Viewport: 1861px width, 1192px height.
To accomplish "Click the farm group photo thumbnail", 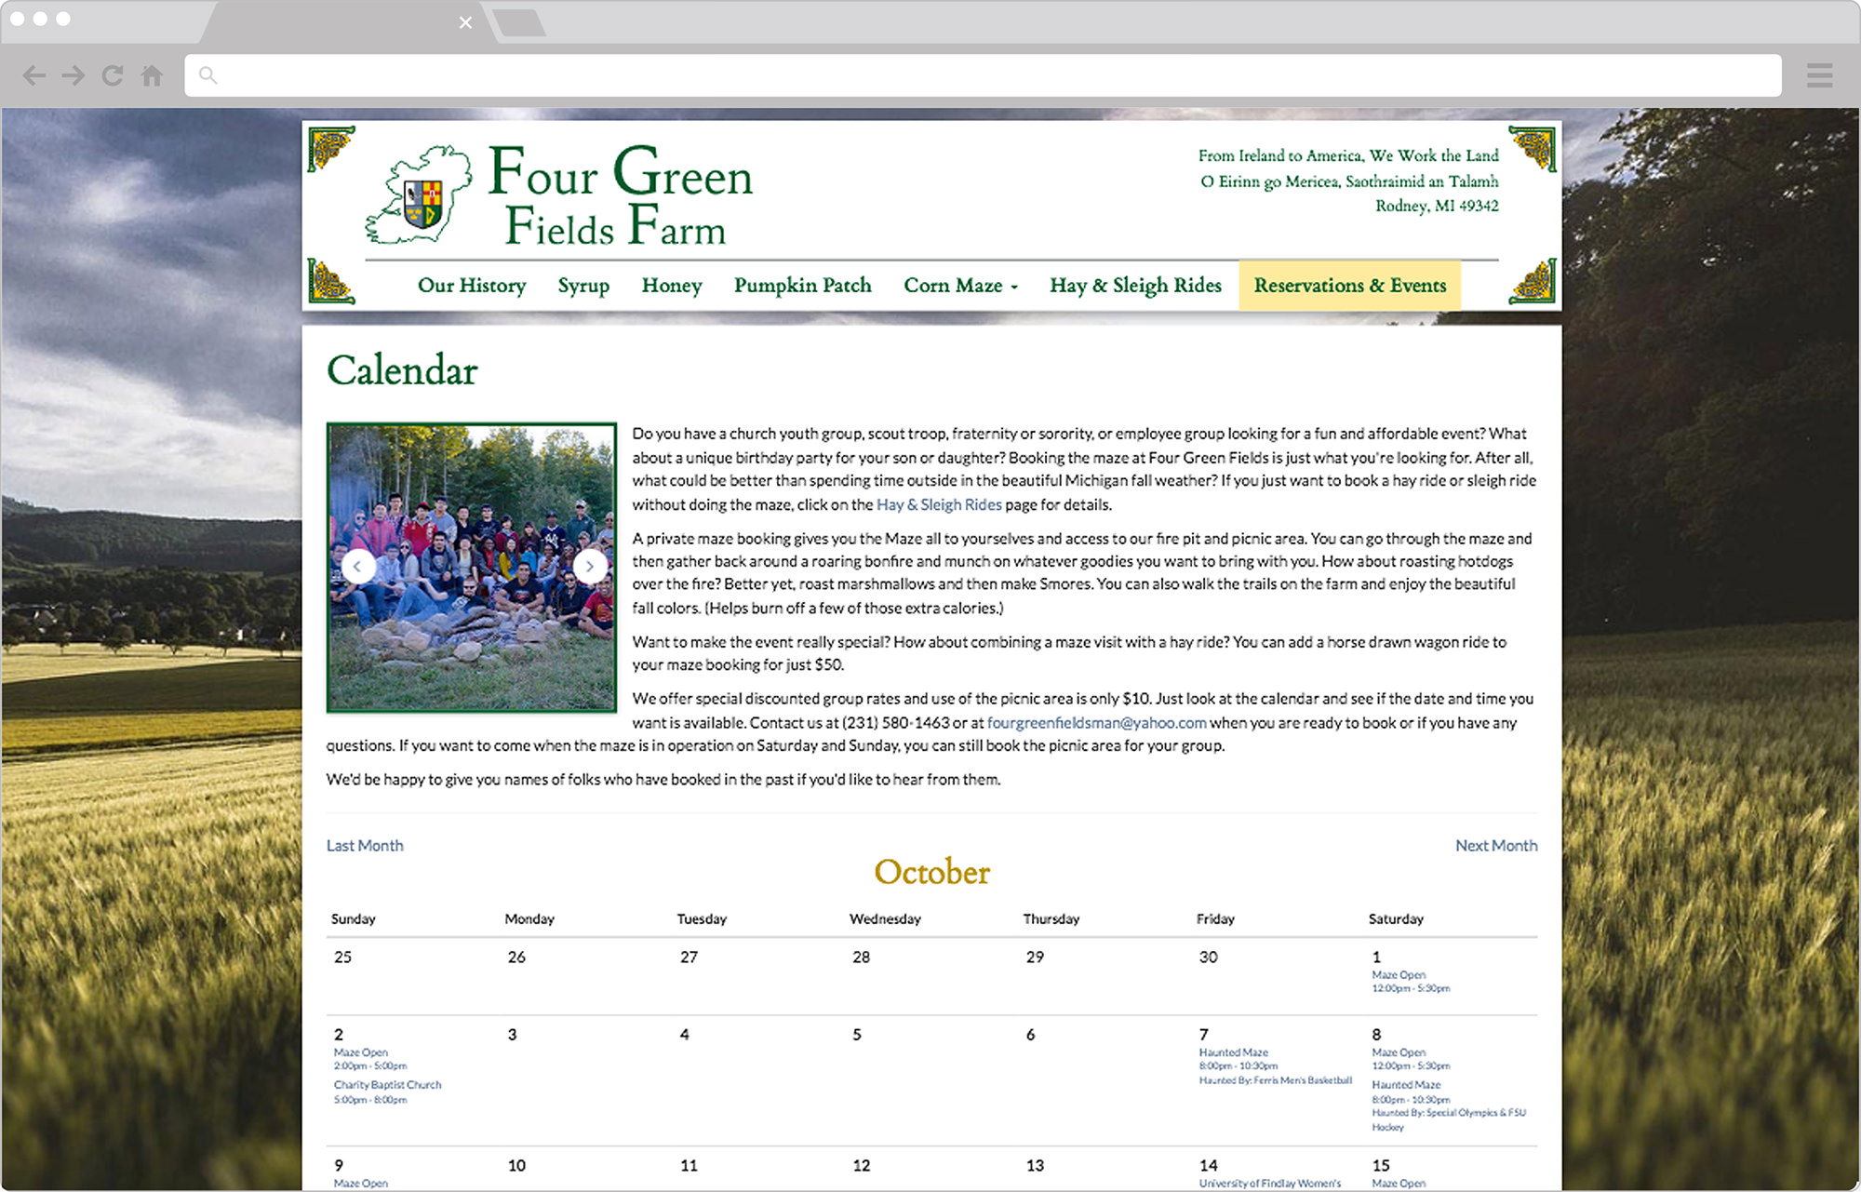I will coord(475,566).
